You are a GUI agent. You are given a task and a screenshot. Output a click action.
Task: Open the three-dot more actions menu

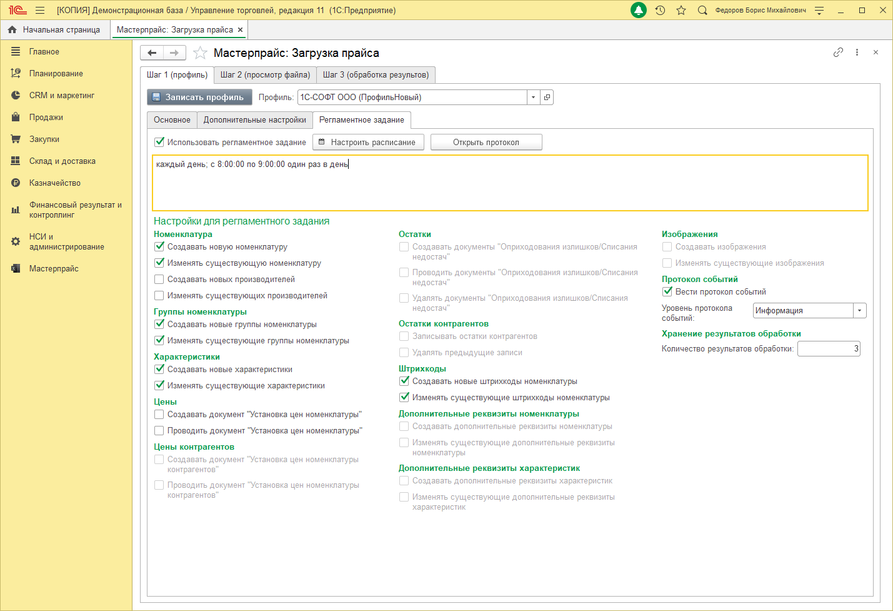pos(857,53)
